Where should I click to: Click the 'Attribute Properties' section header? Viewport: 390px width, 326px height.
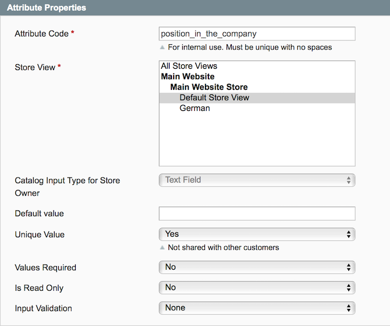47,8
